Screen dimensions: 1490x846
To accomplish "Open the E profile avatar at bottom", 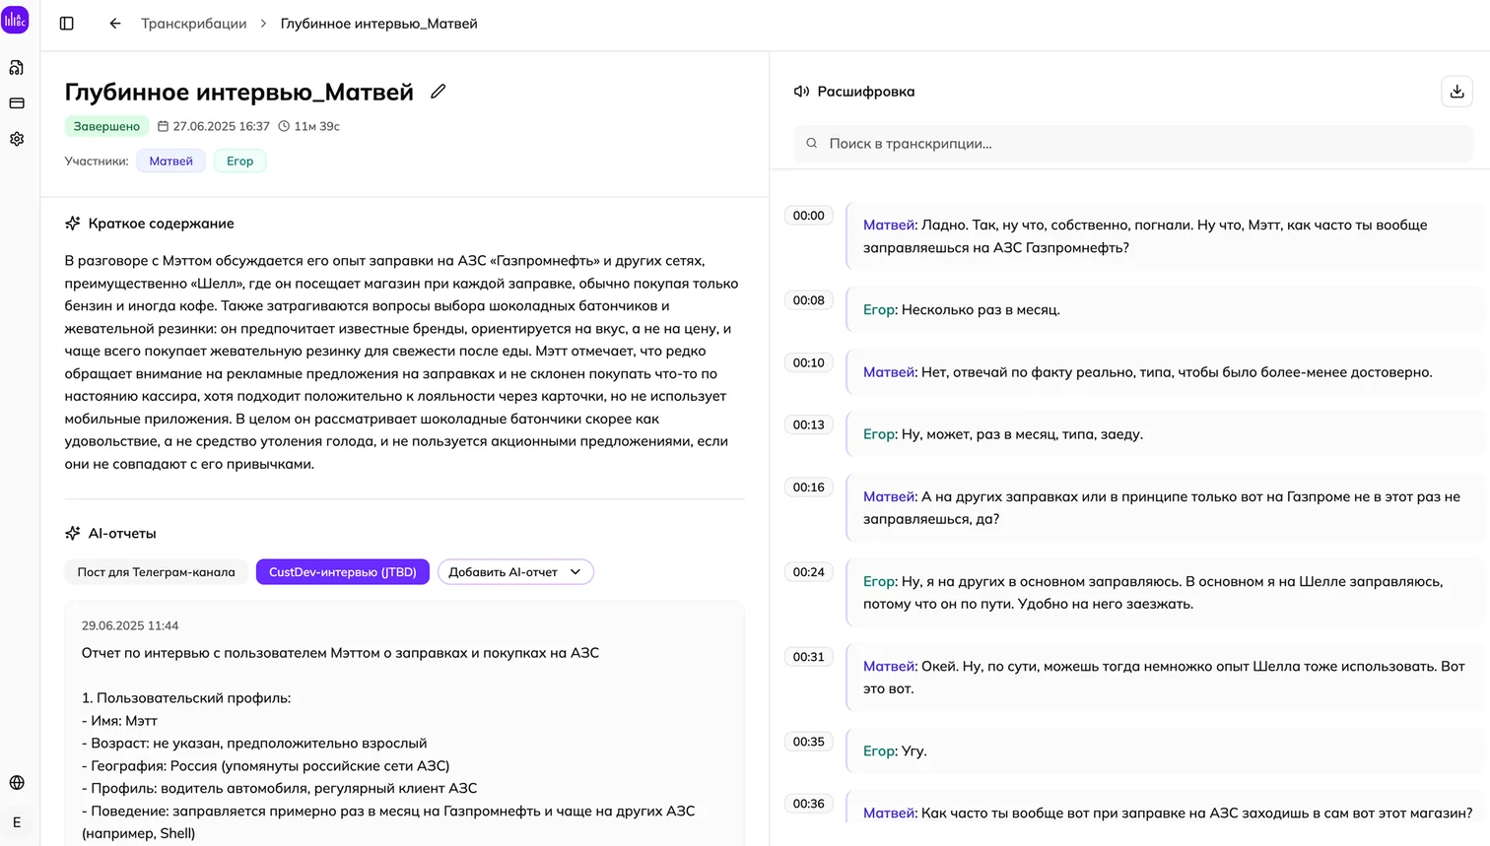I will click(16, 820).
